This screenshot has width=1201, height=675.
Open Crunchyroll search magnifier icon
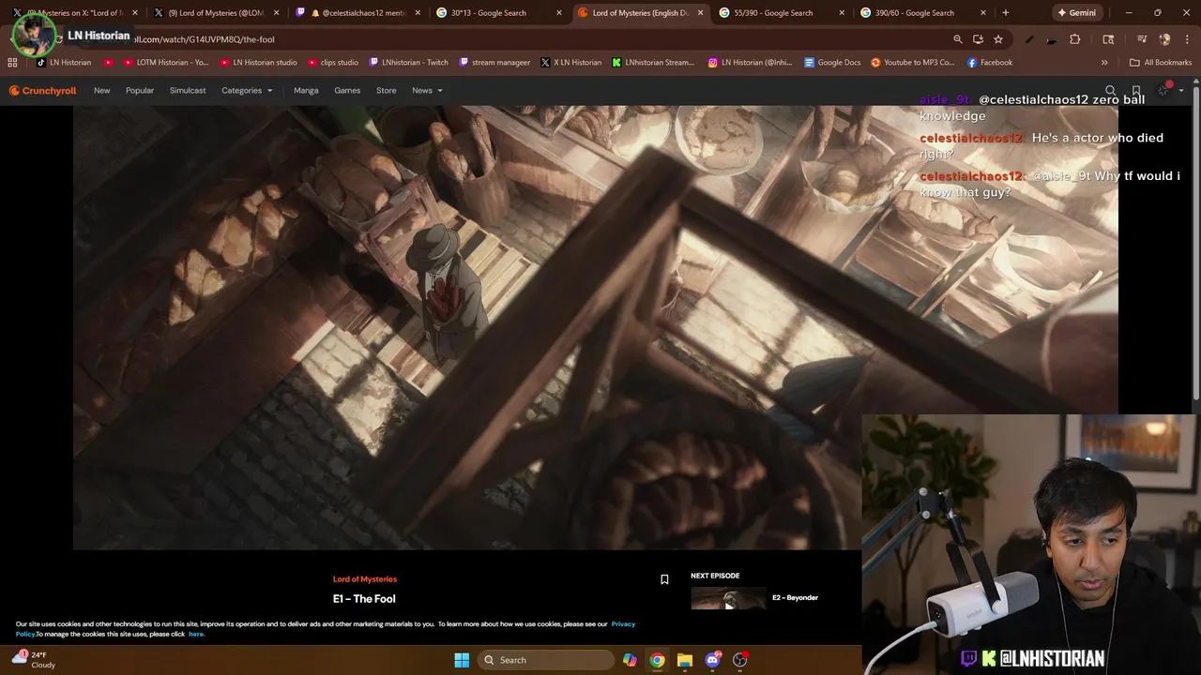1111,91
